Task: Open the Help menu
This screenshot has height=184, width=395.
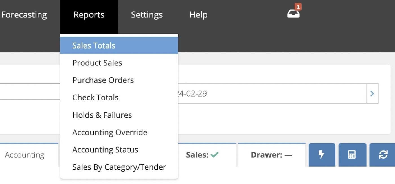Action: point(198,14)
